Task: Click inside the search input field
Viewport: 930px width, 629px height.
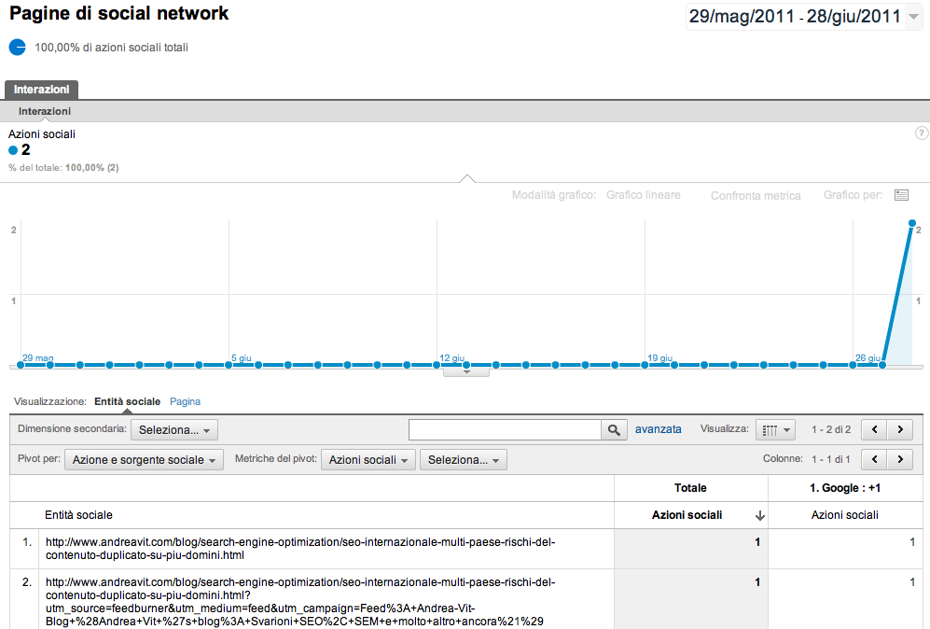Action: [x=504, y=428]
